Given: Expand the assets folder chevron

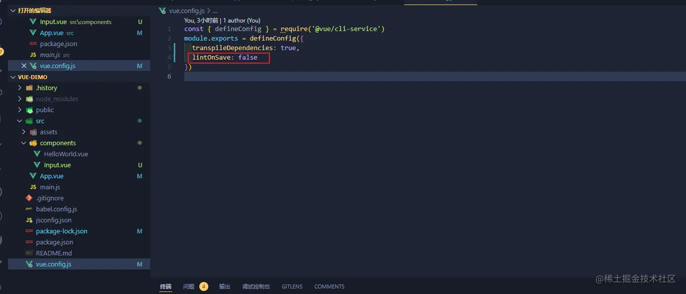Looking at the screenshot, I should pyautogui.click(x=24, y=132).
